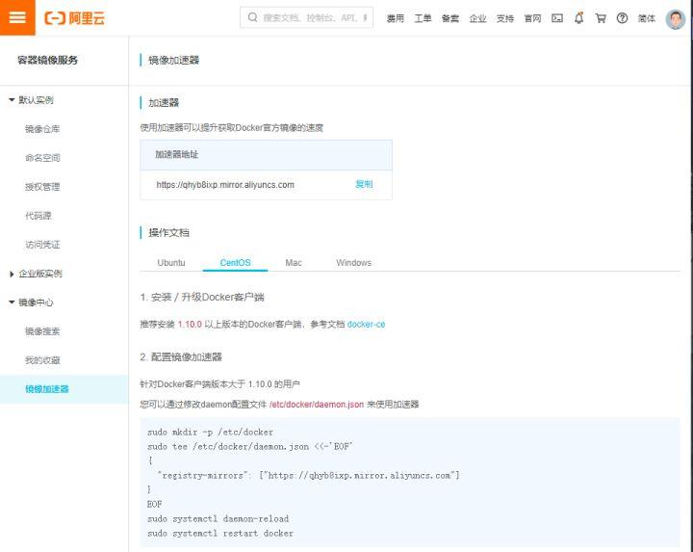Click the search magnifier icon

point(252,18)
